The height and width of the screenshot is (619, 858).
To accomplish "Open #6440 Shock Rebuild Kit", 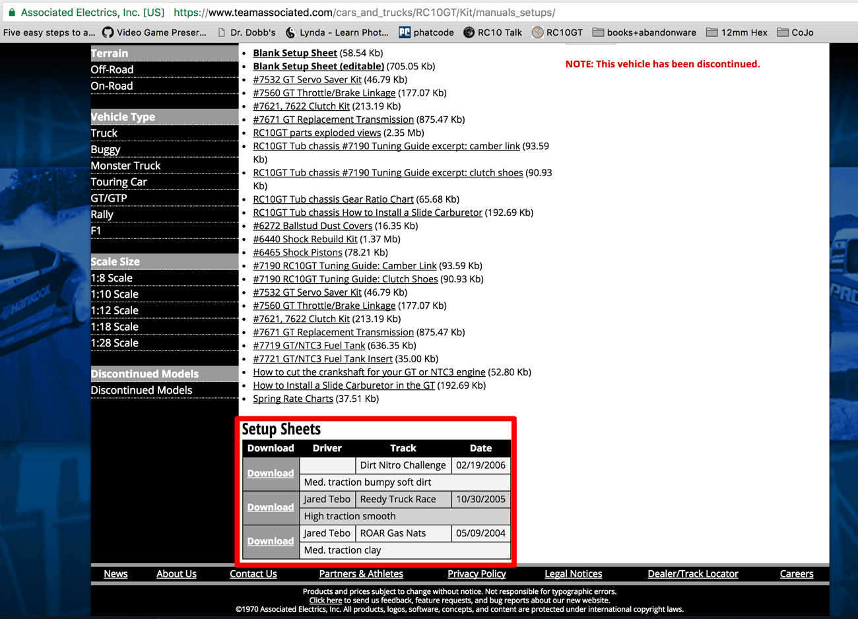I will [305, 239].
